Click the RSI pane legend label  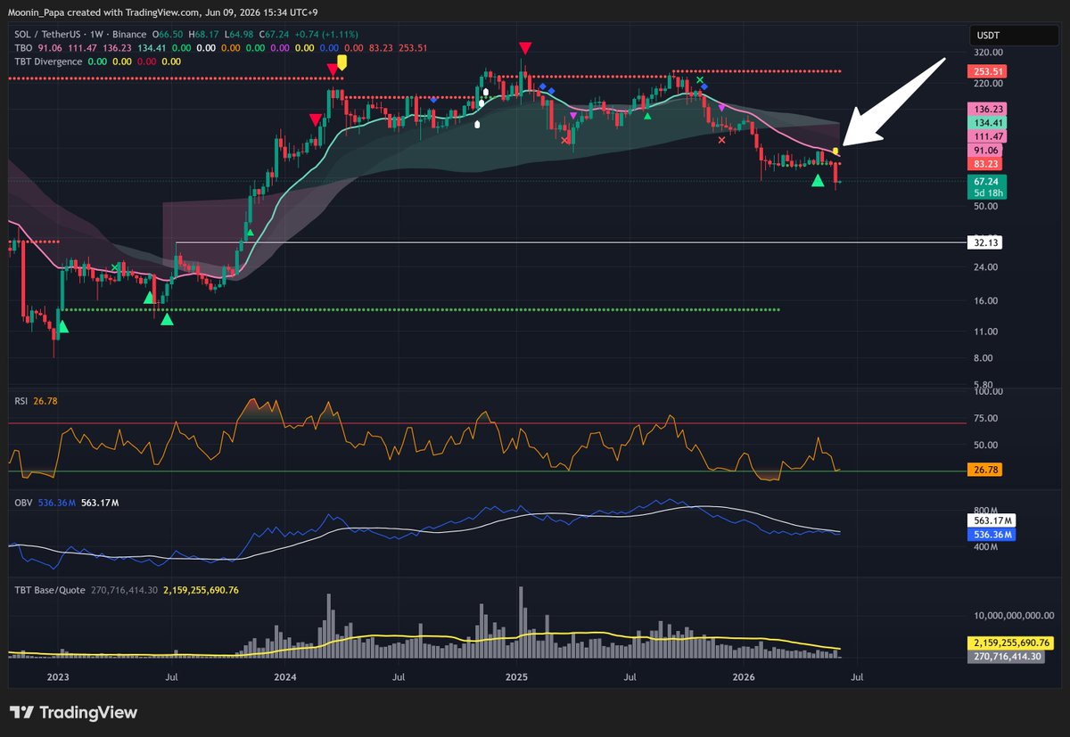click(x=19, y=400)
